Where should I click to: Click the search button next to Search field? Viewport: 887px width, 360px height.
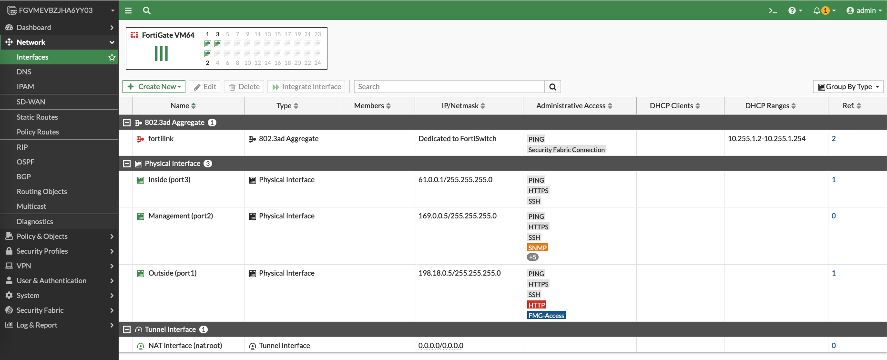click(x=552, y=87)
